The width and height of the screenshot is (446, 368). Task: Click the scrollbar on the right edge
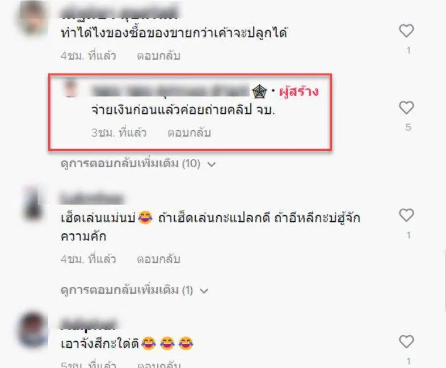(x=444, y=280)
